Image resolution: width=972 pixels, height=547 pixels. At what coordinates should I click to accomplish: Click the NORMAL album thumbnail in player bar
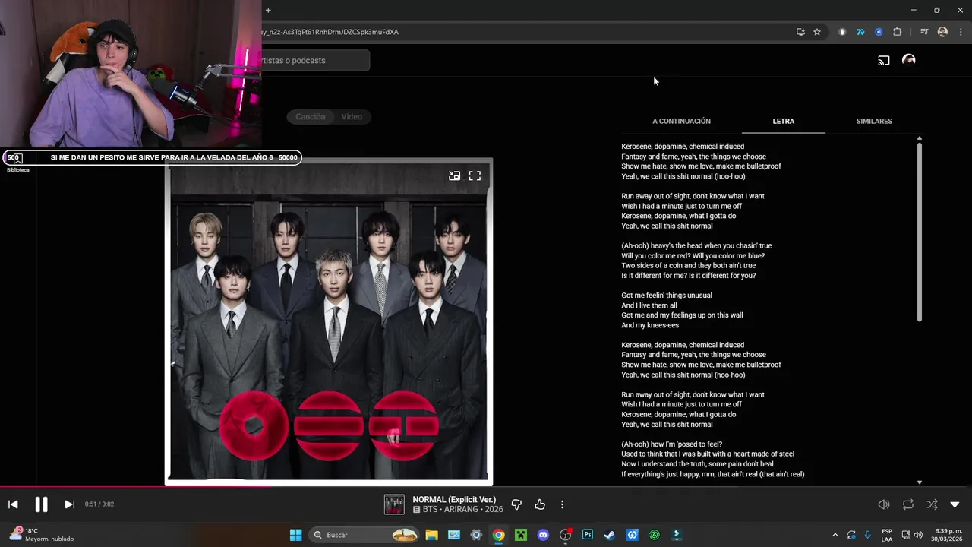coord(394,504)
